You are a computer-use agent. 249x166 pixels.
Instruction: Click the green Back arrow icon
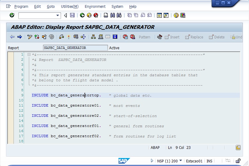coord(82,15)
